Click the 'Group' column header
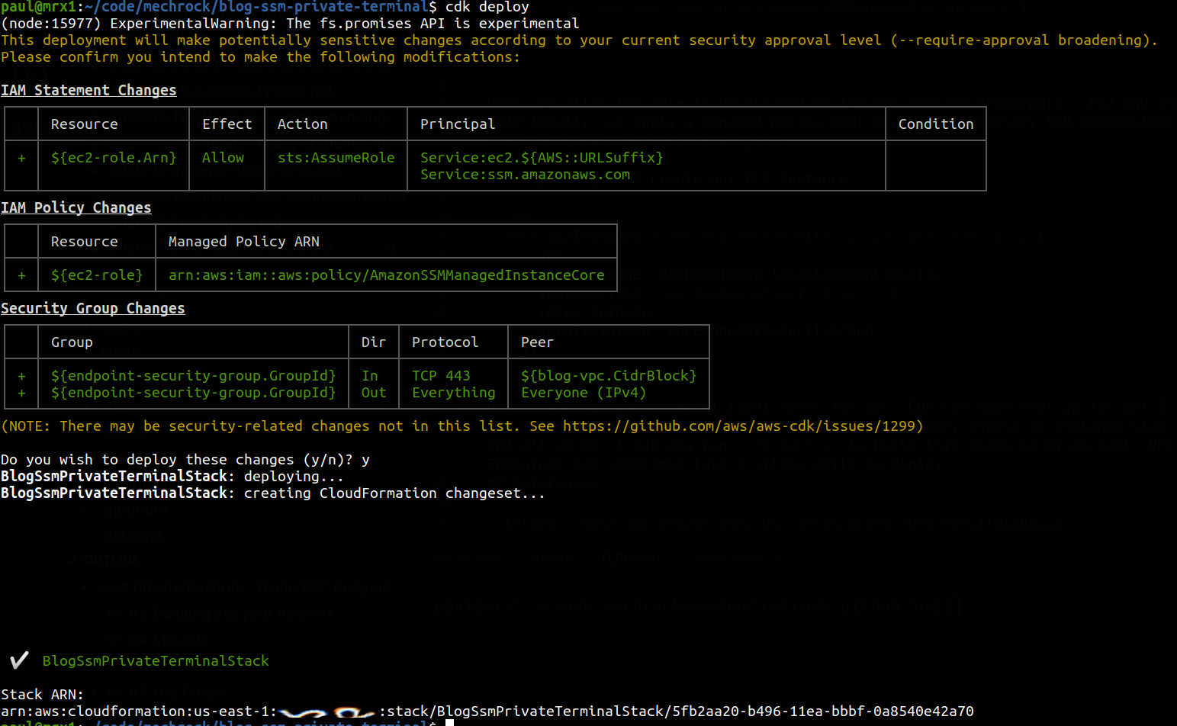This screenshot has height=726, width=1177. click(72, 342)
